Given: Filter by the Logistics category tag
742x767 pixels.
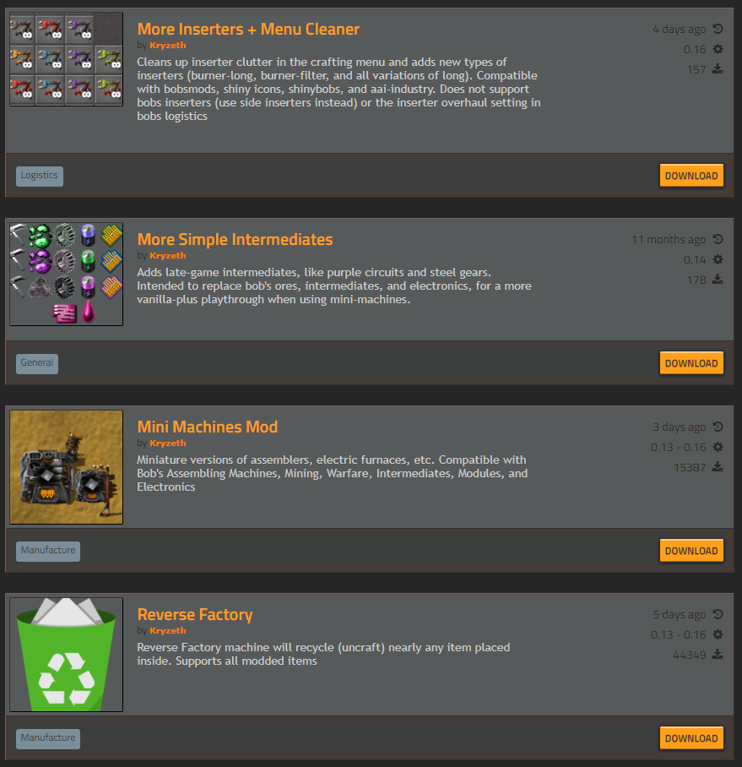Looking at the screenshot, I should click(x=40, y=176).
